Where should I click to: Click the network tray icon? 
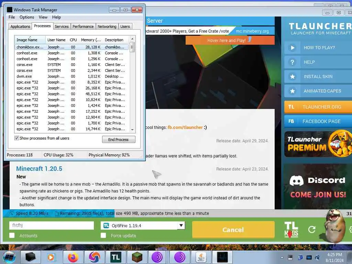[x=309, y=257]
